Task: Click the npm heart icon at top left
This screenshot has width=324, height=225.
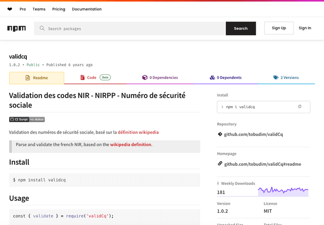Action: click(x=10, y=9)
